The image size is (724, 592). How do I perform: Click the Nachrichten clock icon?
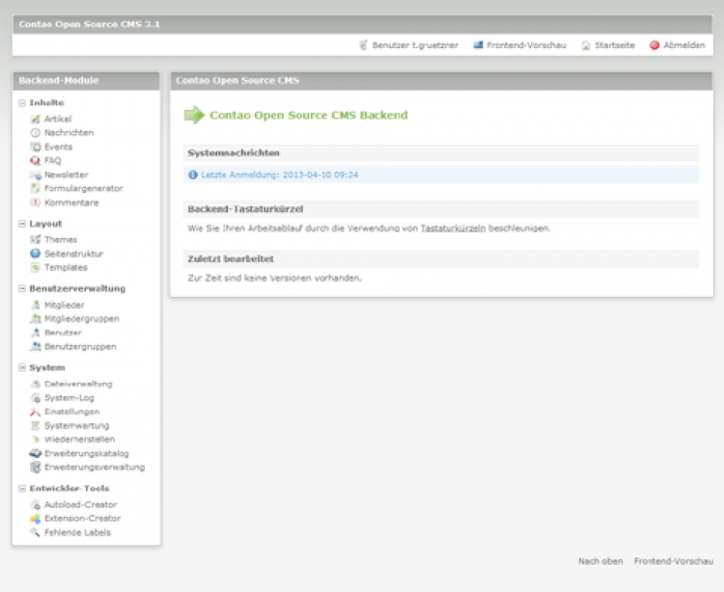click(36, 133)
